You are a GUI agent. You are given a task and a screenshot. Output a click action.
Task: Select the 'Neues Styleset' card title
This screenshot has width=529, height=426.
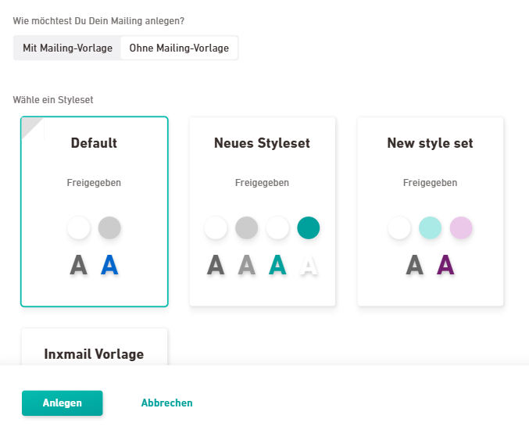click(x=262, y=143)
